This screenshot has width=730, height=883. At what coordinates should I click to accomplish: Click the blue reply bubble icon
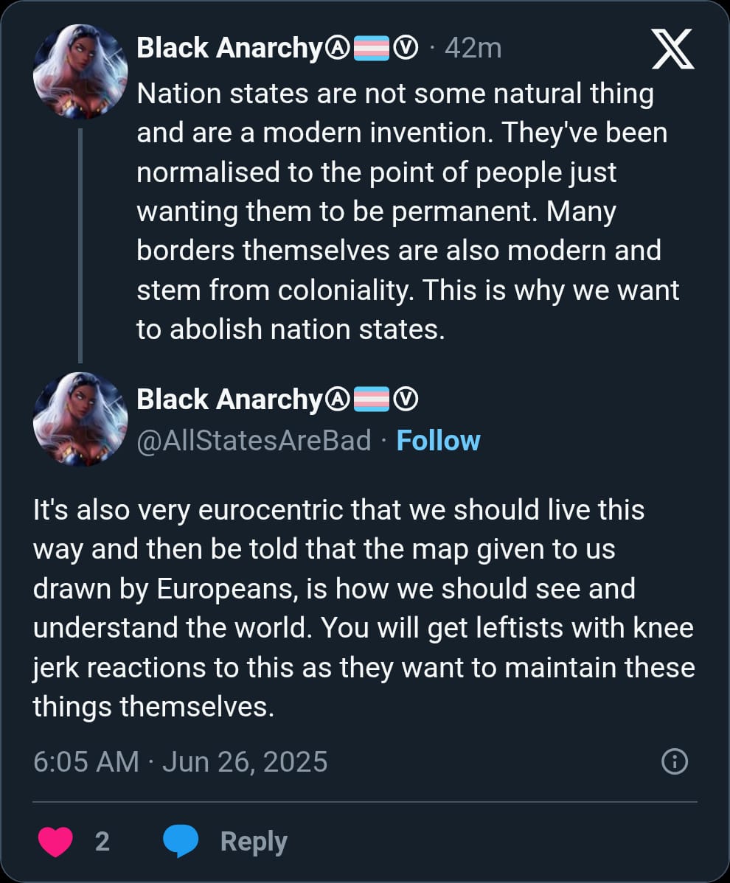pyautogui.click(x=181, y=841)
